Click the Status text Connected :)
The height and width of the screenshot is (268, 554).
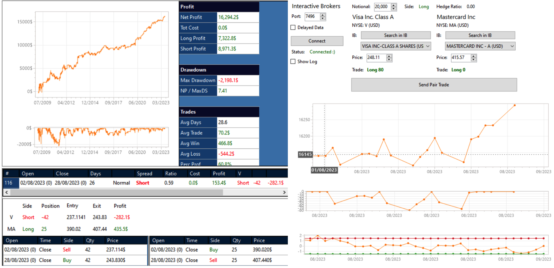pyautogui.click(x=322, y=52)
